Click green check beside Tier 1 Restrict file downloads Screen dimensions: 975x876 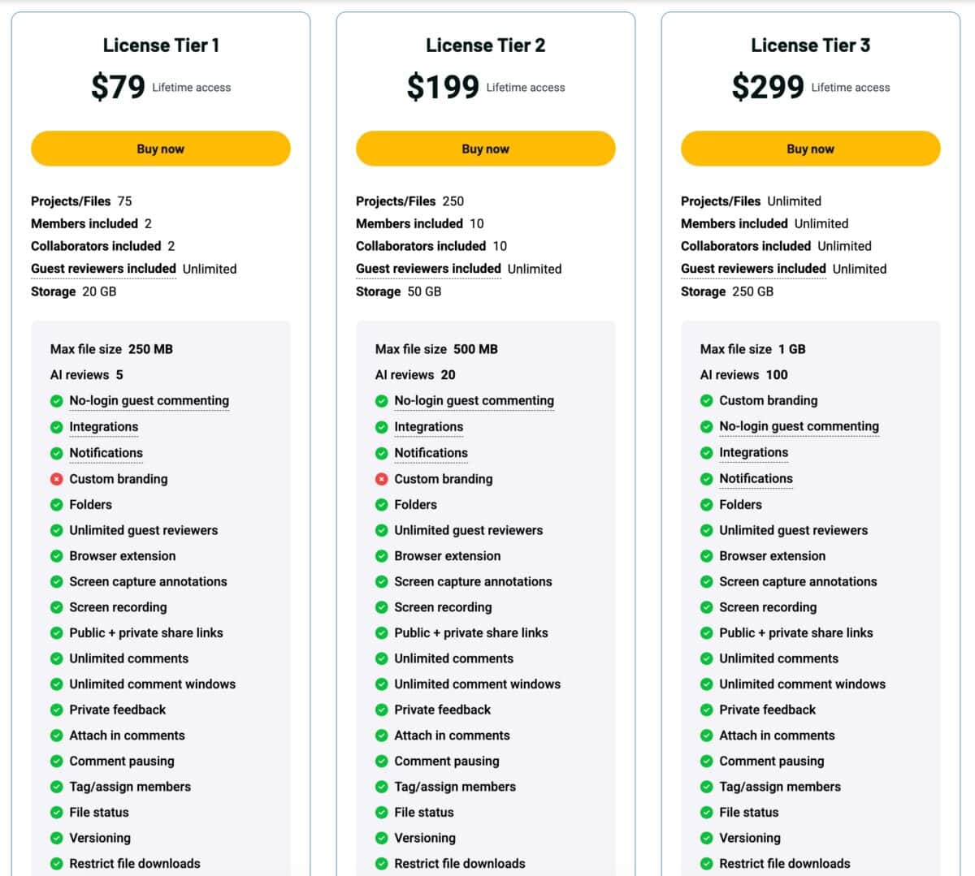click(56, 864)
